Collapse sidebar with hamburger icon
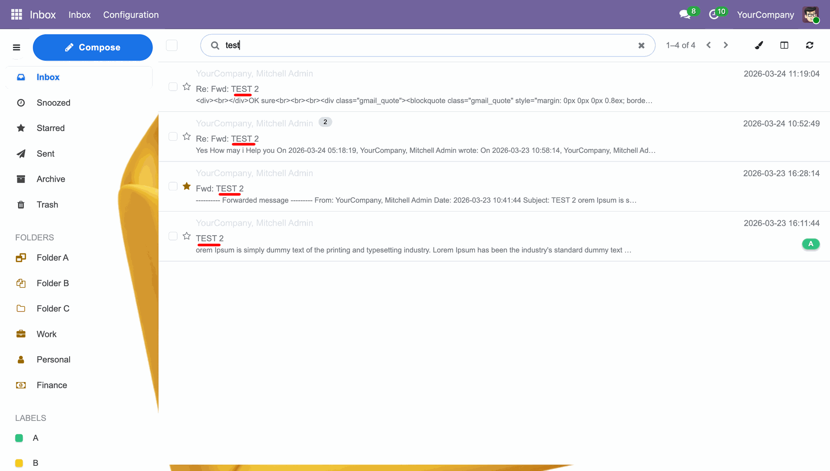This screenshot has width=830, height=471. point(16,47)
